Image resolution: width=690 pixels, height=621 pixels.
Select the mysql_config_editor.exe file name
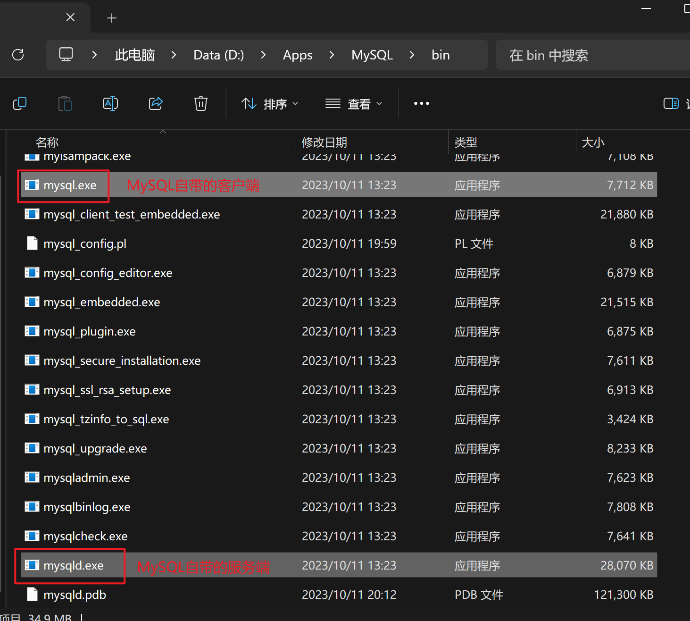[108, 273]
